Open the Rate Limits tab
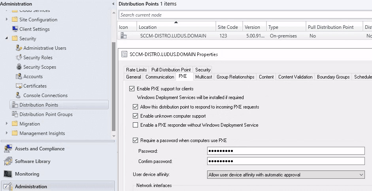Screen dimensions: 372x191 [x=136, y=69]
